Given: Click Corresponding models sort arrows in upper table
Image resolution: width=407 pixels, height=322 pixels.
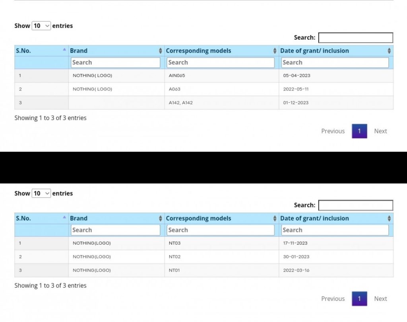Looking at the screenshot, I should pos(275,51).
